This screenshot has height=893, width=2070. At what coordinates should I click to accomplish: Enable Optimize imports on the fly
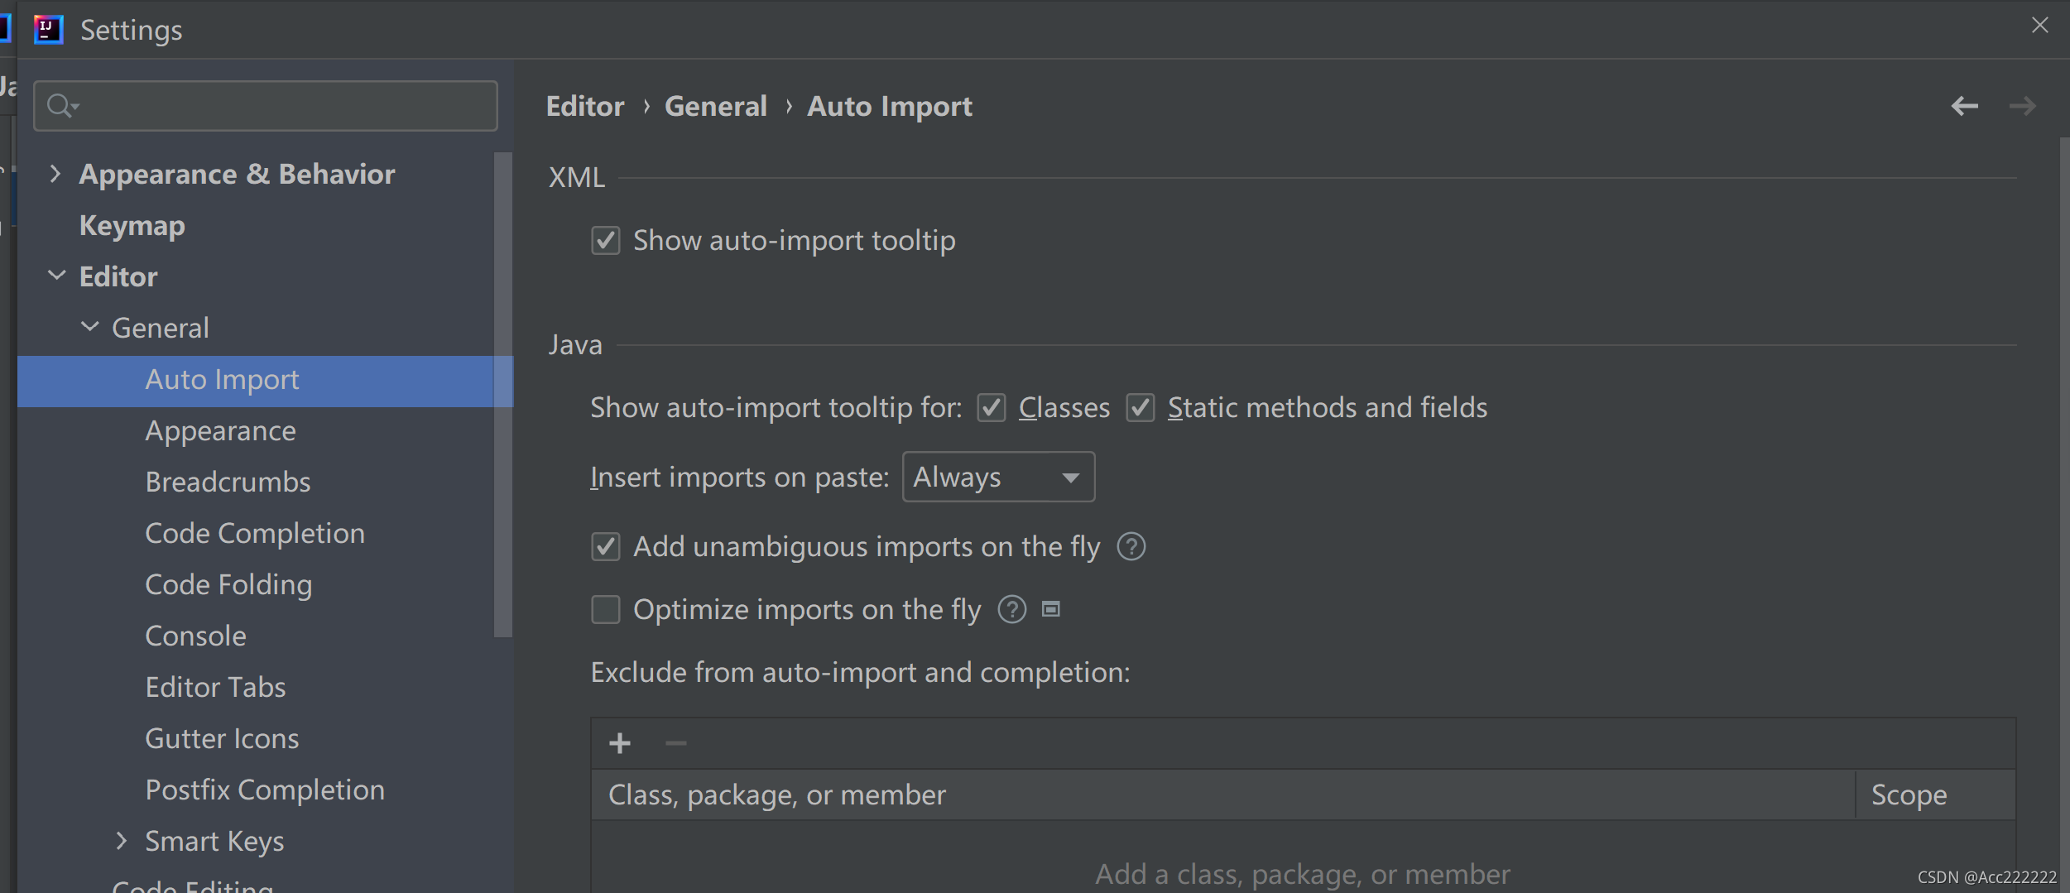pos(605,610)
